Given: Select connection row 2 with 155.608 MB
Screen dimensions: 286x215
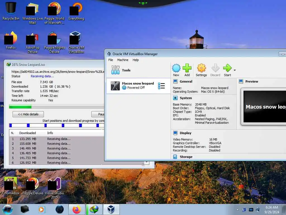Looking at the screenshot, I should (x=57, y=144).
